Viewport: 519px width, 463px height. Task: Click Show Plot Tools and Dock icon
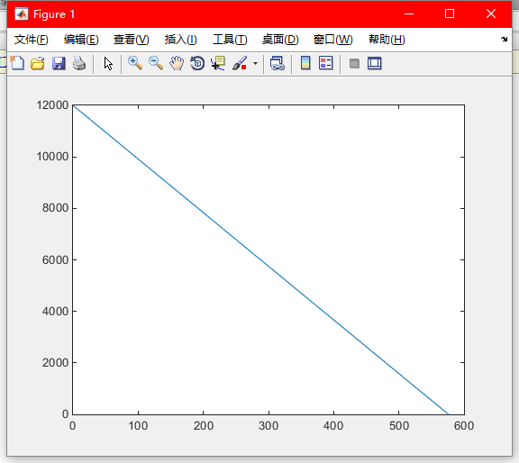[375, 63]
